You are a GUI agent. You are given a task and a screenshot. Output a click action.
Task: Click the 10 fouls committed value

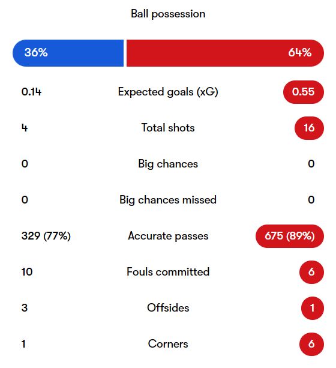click(27, 272)
